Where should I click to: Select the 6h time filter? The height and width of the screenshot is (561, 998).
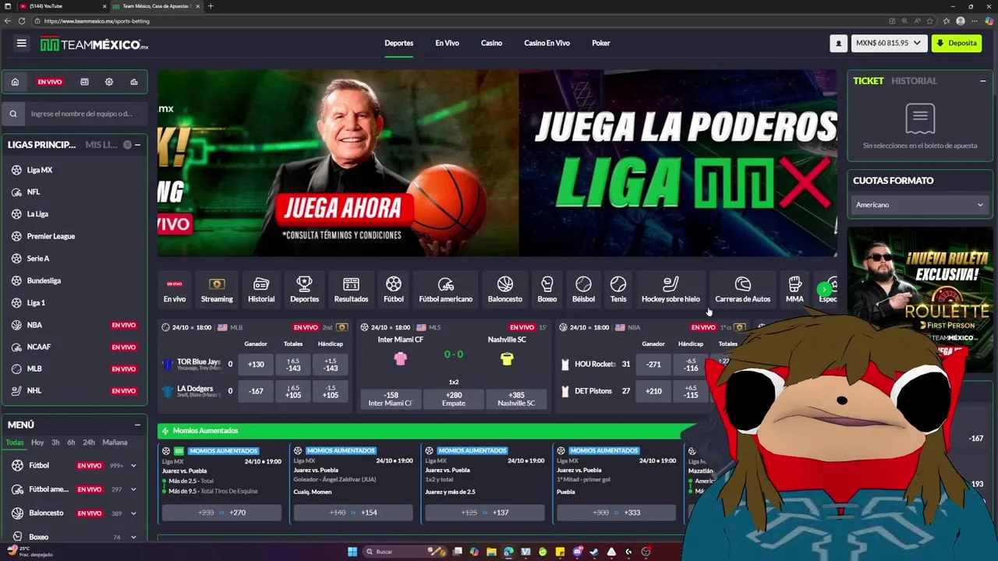71,443
